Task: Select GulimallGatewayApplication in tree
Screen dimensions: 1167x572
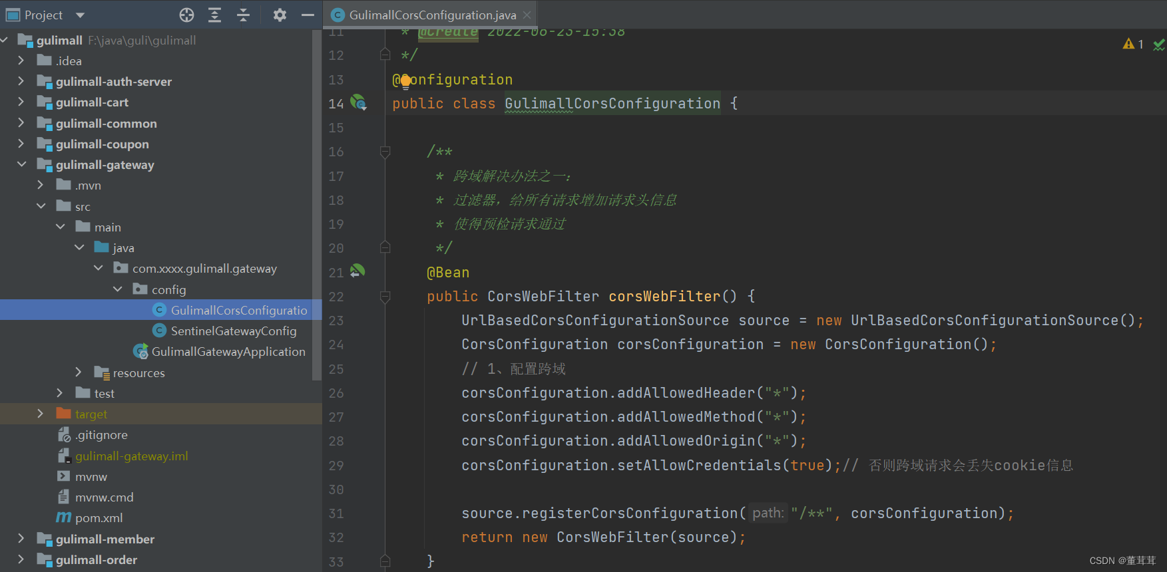Action: coord(228,351)
